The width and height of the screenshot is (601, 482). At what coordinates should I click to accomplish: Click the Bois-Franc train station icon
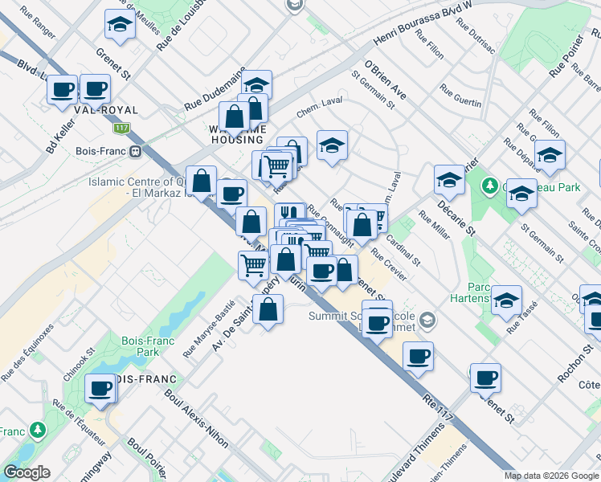135,151
